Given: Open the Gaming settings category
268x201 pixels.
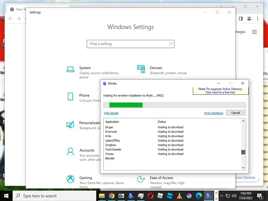Looking at the screenshot, I should tap(95, 182).
